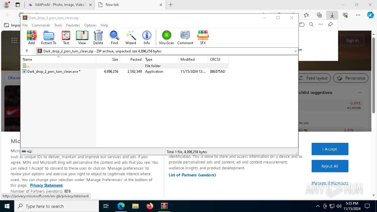Sort by the Packed column header

coord(132,59)
